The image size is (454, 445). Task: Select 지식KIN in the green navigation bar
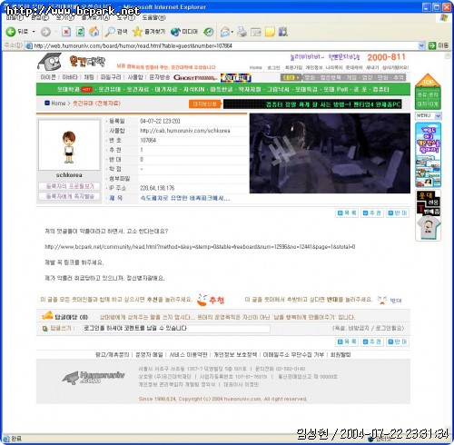tap(193, 89)
